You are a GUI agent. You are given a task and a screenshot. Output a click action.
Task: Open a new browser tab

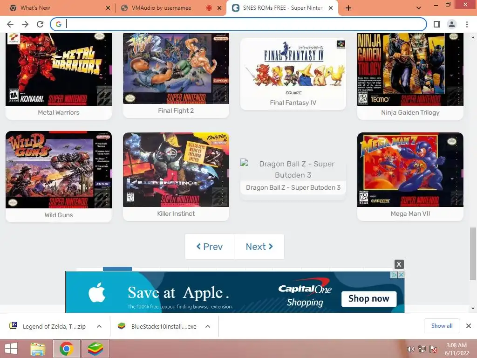(x=348, y=8)
